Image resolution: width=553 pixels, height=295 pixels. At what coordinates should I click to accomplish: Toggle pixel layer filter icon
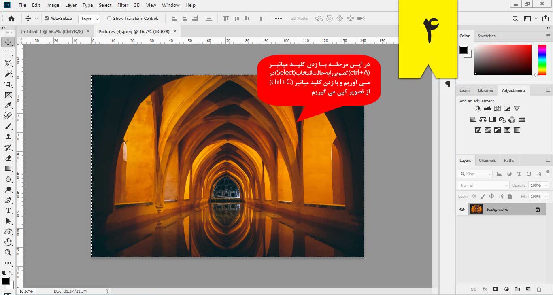pos(500,174)
